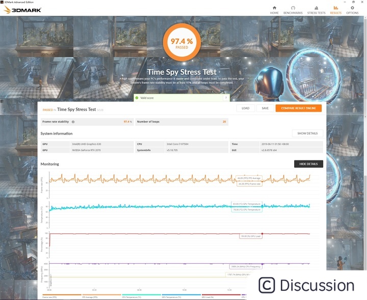This screenshot has height=300, width=367.
Task: Show system information details
Action: (x=307, y=133)
